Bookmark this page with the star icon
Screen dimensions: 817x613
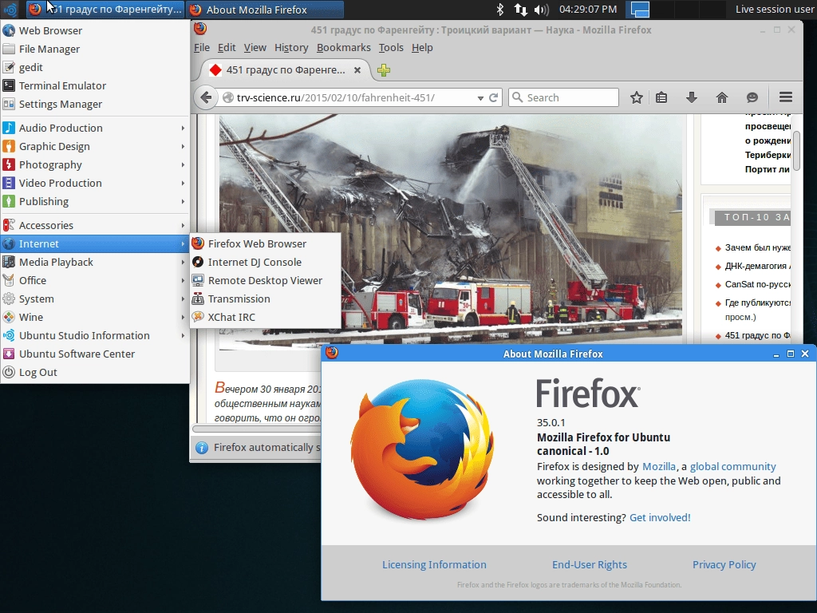(636, 97)
